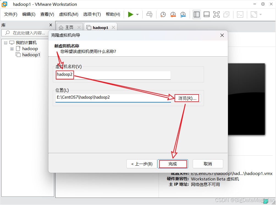Switch to the hadoop1 tab
The height and width of the screenshot is (205, 276).
point(101,28)
